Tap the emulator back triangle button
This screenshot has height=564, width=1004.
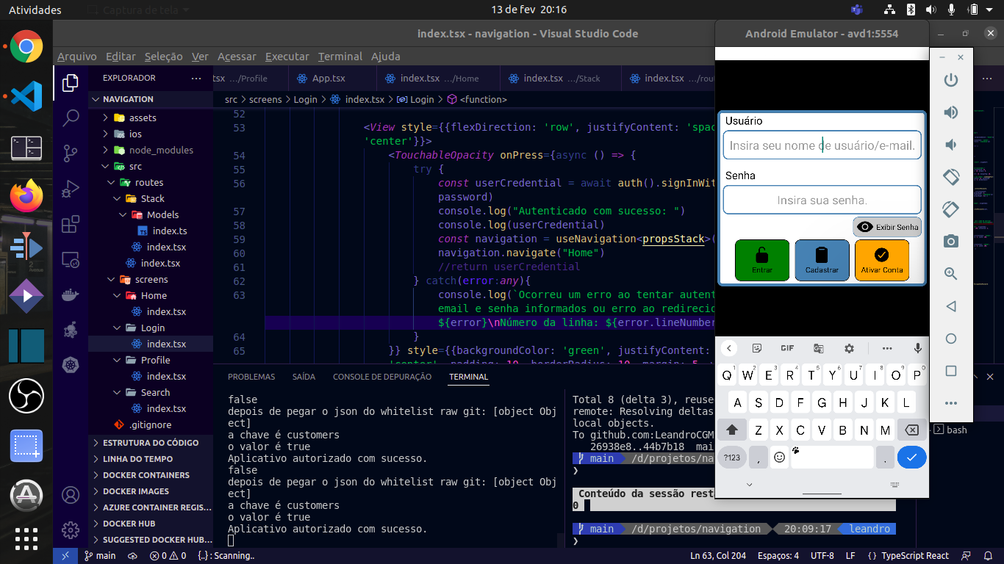pyautogui.click(x=951, y=306)
